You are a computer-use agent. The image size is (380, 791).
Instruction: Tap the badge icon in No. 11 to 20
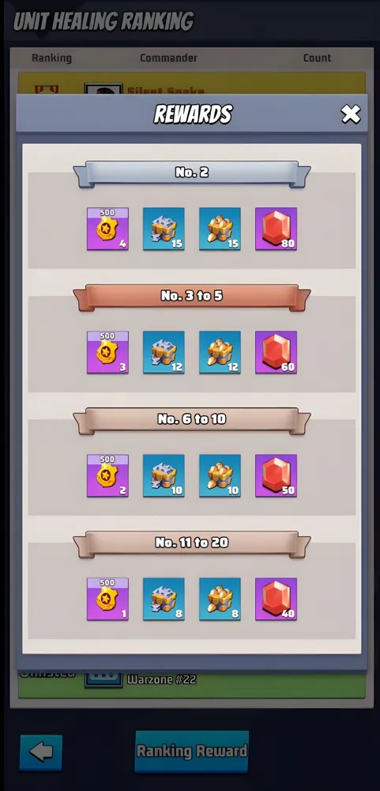[108, 599]
